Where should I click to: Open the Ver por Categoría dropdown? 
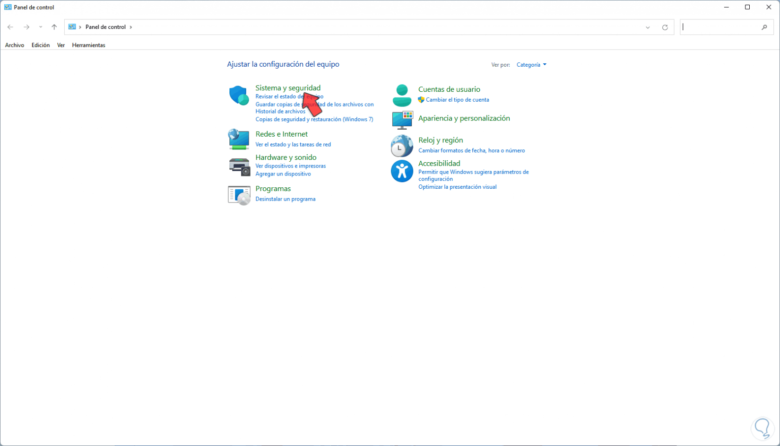coord(531,65)
